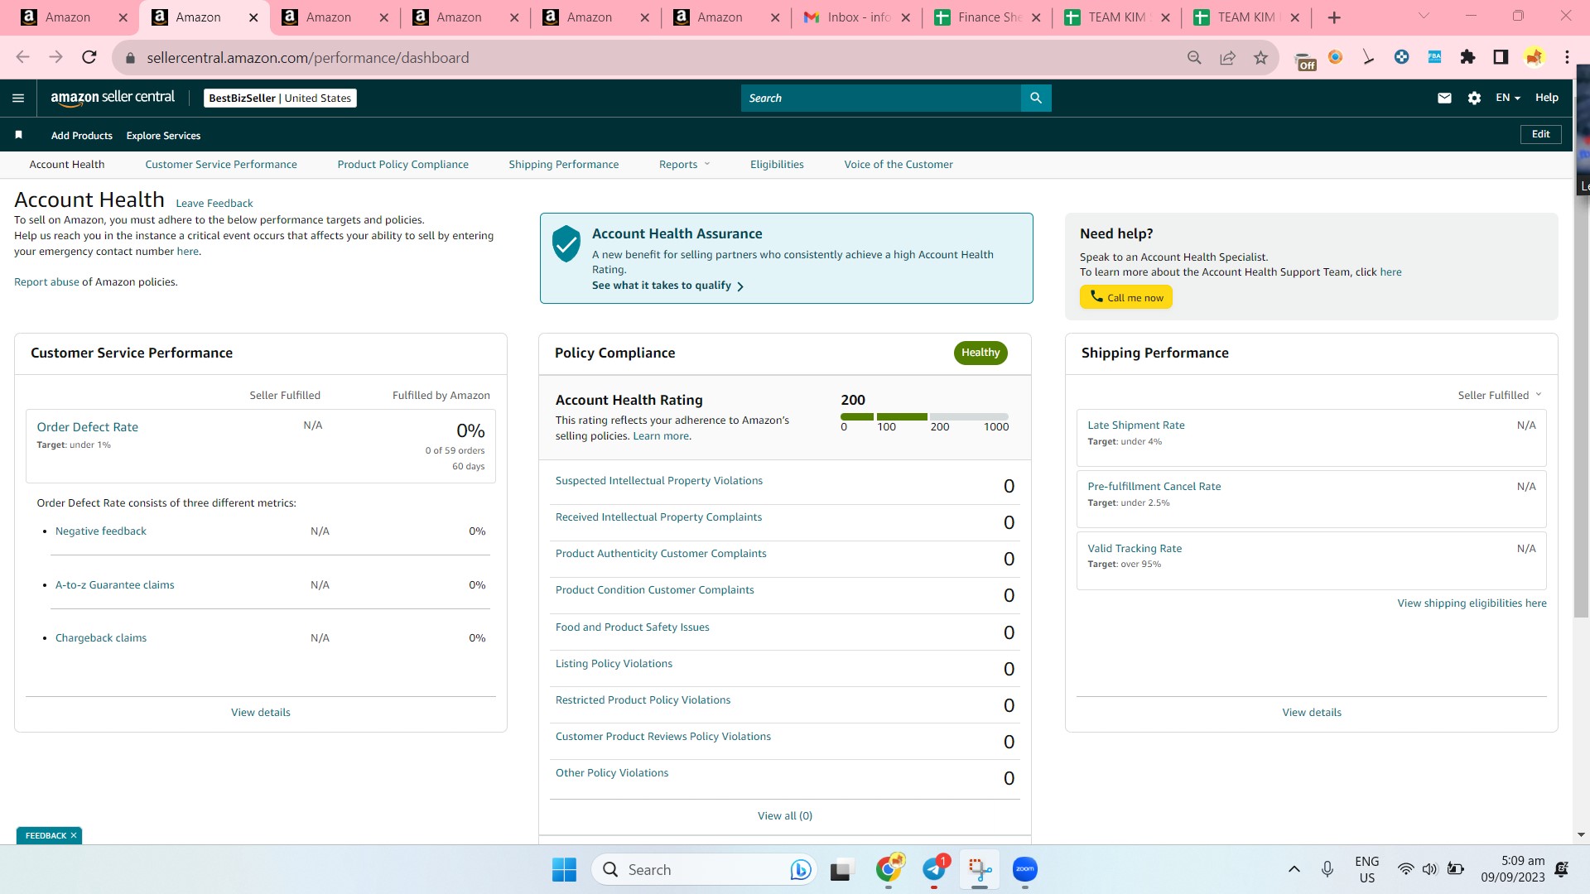Switch to the Finance Sheet browser tab
The image size is (1590, 894).
click(x=987, y=17)
